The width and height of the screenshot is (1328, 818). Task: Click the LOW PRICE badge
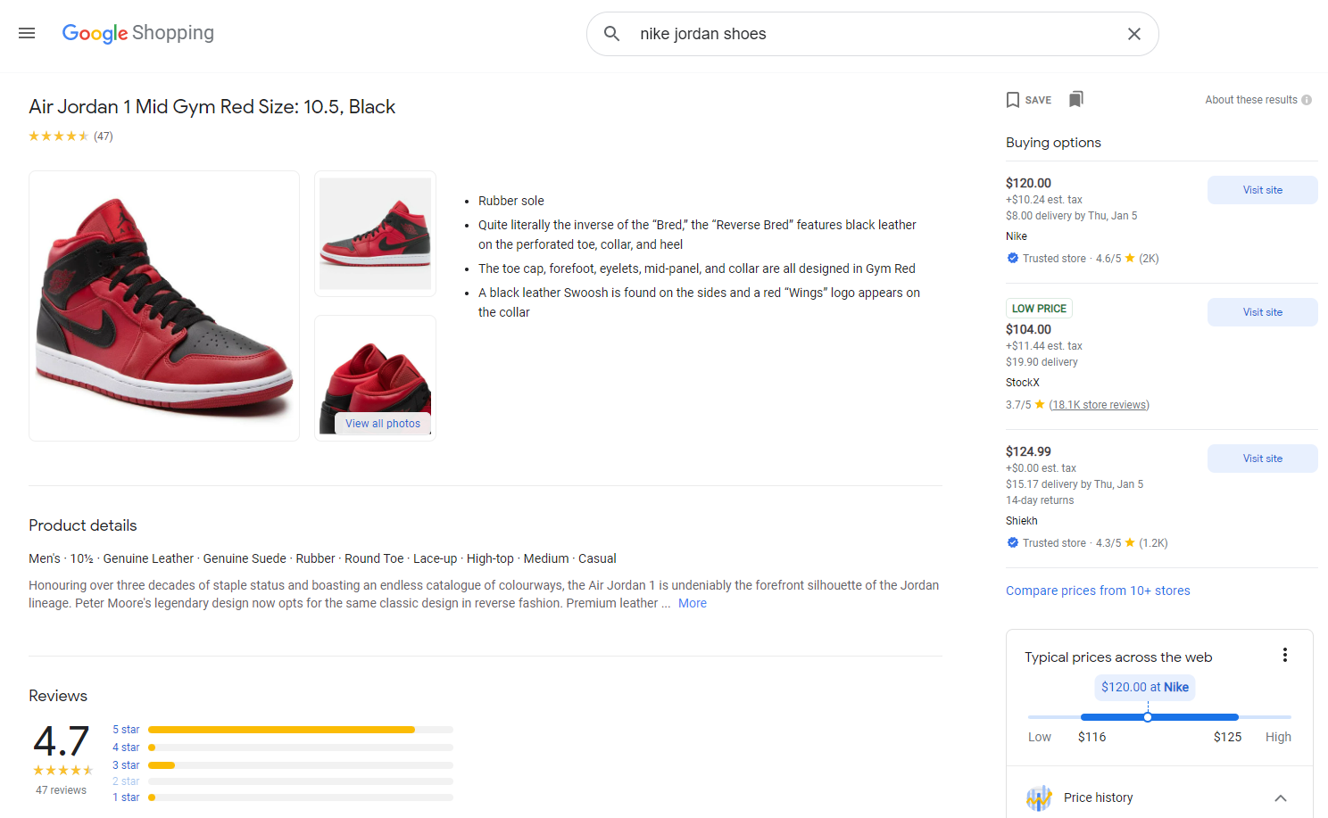click(x=1039, y=309)
